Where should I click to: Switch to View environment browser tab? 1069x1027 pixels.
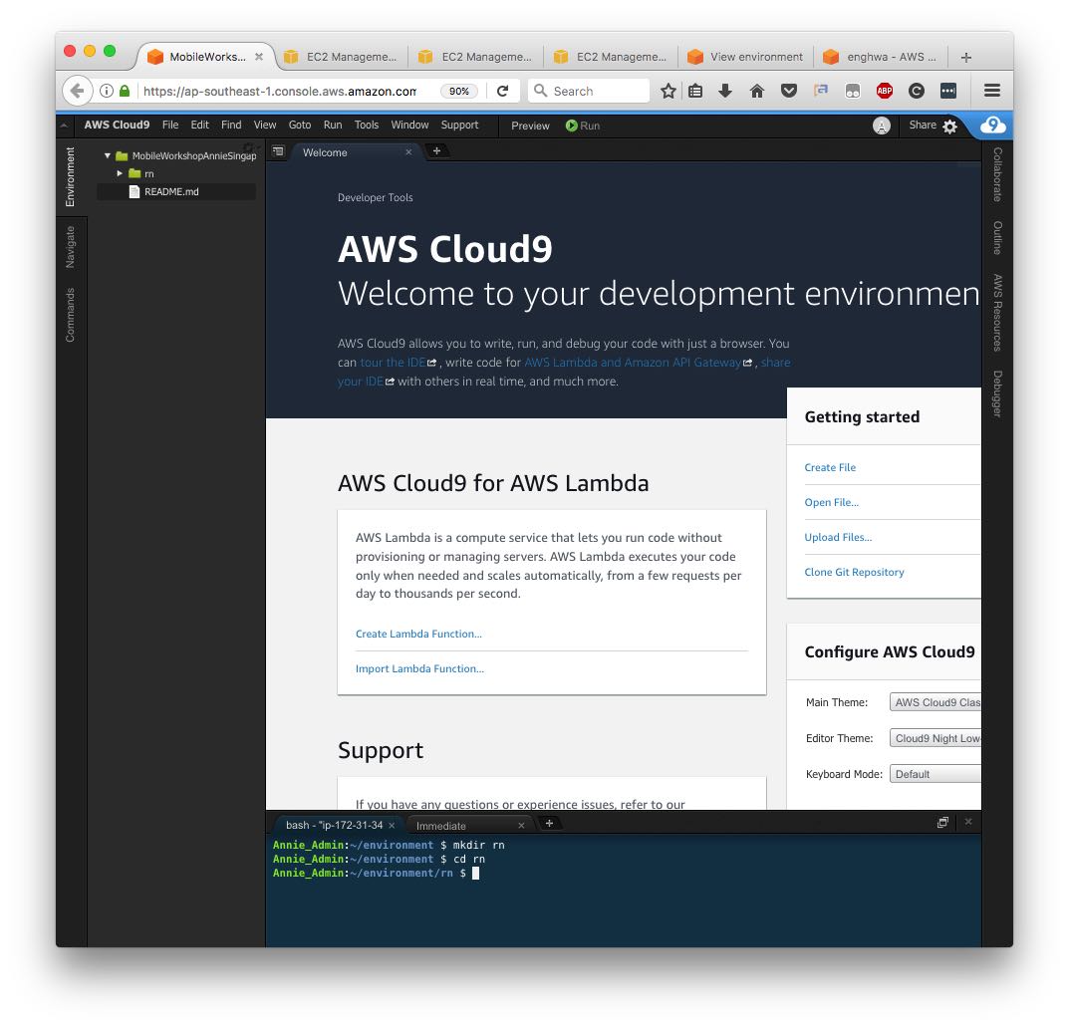pos(746,57)
